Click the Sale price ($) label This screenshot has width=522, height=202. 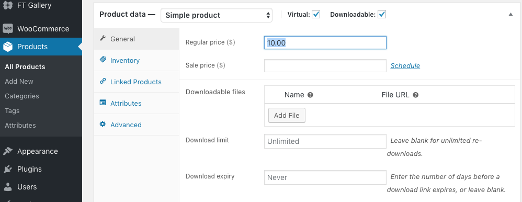click(206, 65)
